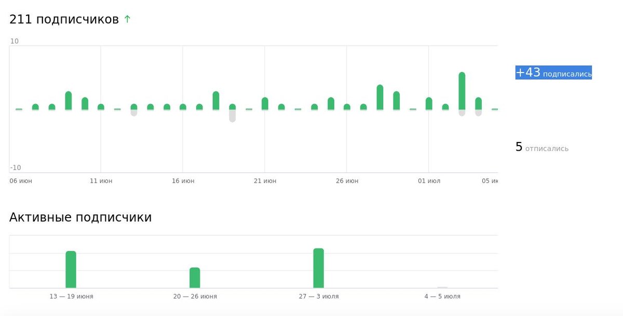This screenshot has height=316, width=623.
Task: Click the 06 июн axis label
Action: tap(20, 181)
